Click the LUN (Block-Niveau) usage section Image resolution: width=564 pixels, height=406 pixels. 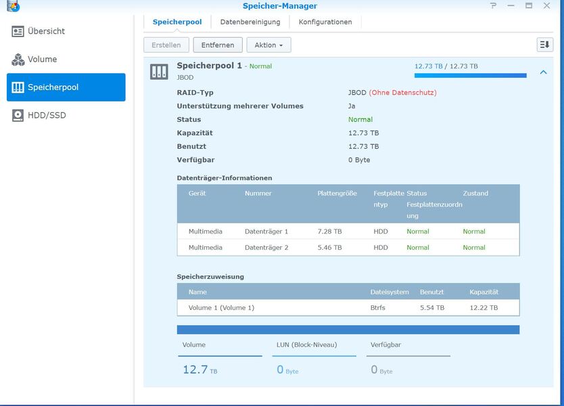click(x=316, y=359)
